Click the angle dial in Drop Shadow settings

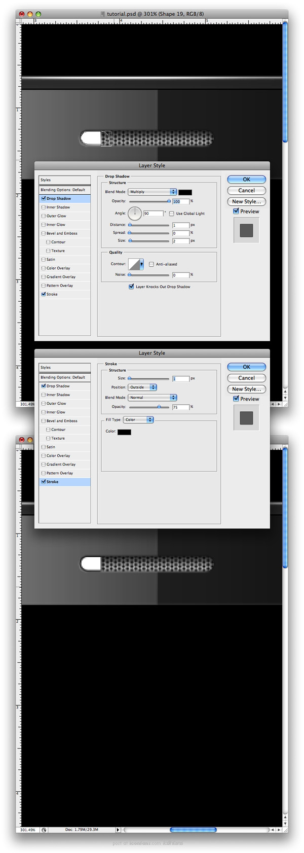135,214
